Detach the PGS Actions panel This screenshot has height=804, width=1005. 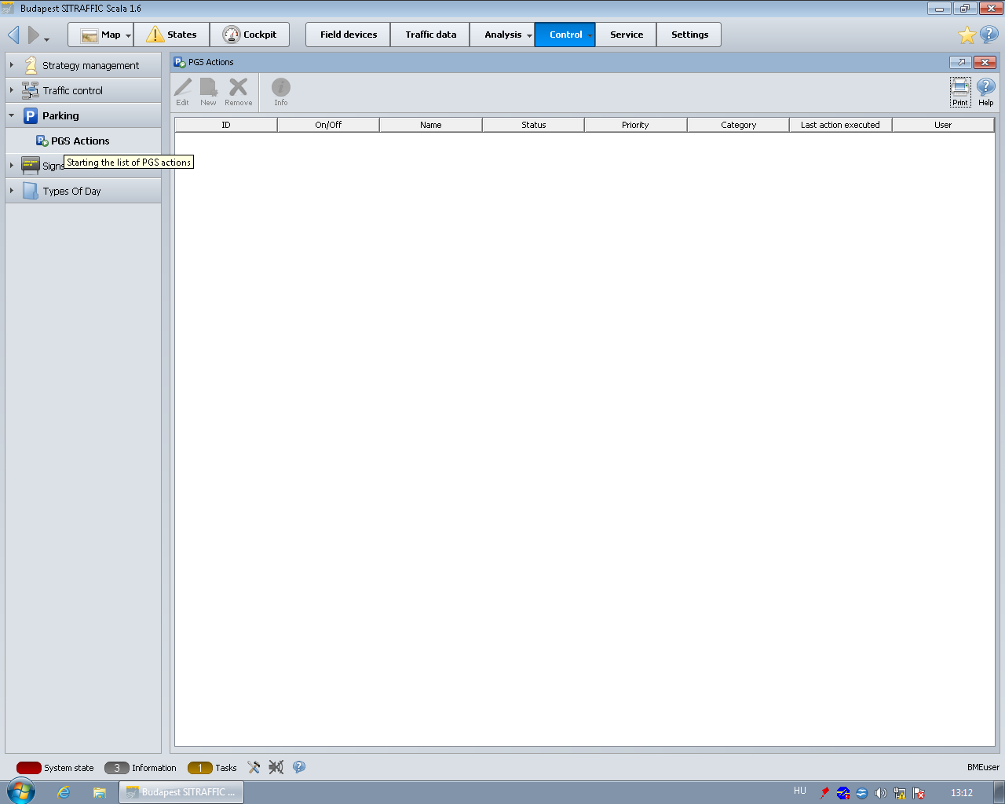(961, 62)
